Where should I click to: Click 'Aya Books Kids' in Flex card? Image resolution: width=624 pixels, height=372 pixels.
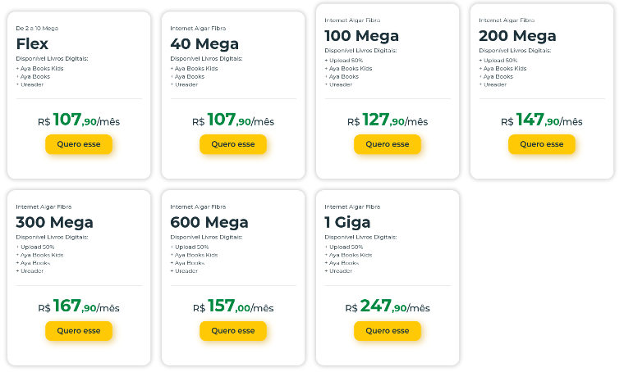coord(41,68)
